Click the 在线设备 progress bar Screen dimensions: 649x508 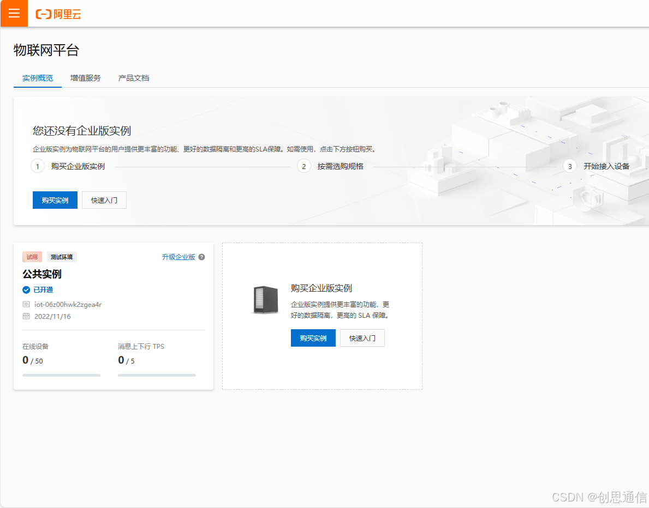click(61, 376)
